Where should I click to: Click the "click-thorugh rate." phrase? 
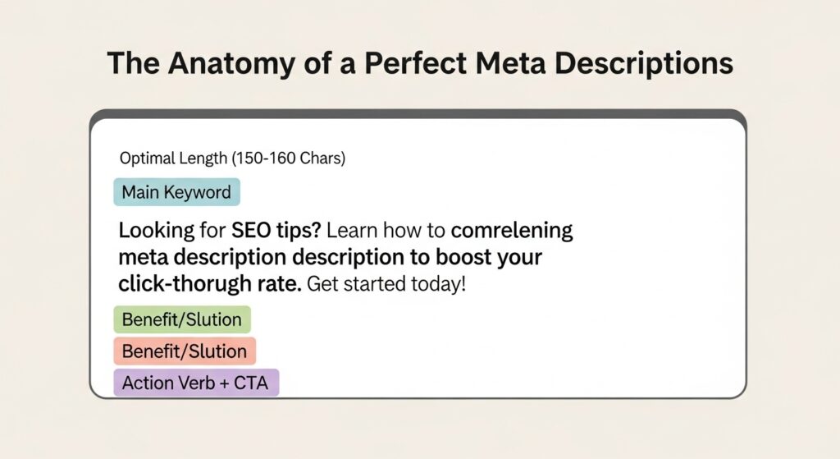210,286
